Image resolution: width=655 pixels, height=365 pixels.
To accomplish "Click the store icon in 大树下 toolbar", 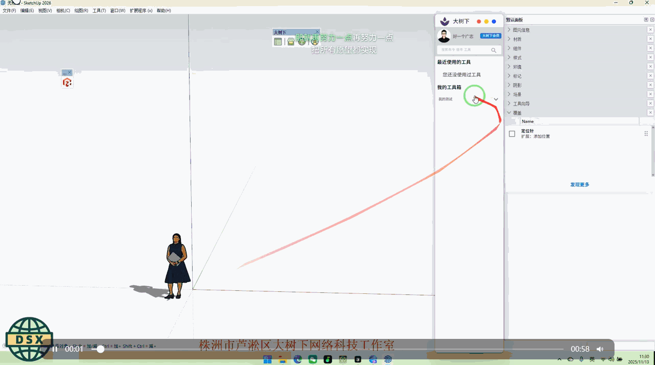I will pos(291,42).
